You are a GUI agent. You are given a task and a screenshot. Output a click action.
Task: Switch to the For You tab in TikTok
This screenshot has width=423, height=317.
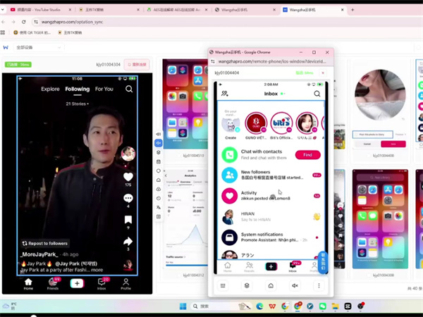point(104,89)
